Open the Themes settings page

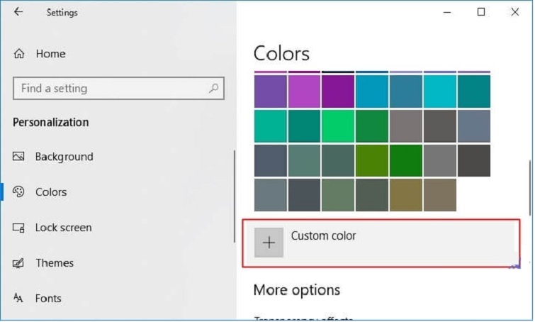55,263
